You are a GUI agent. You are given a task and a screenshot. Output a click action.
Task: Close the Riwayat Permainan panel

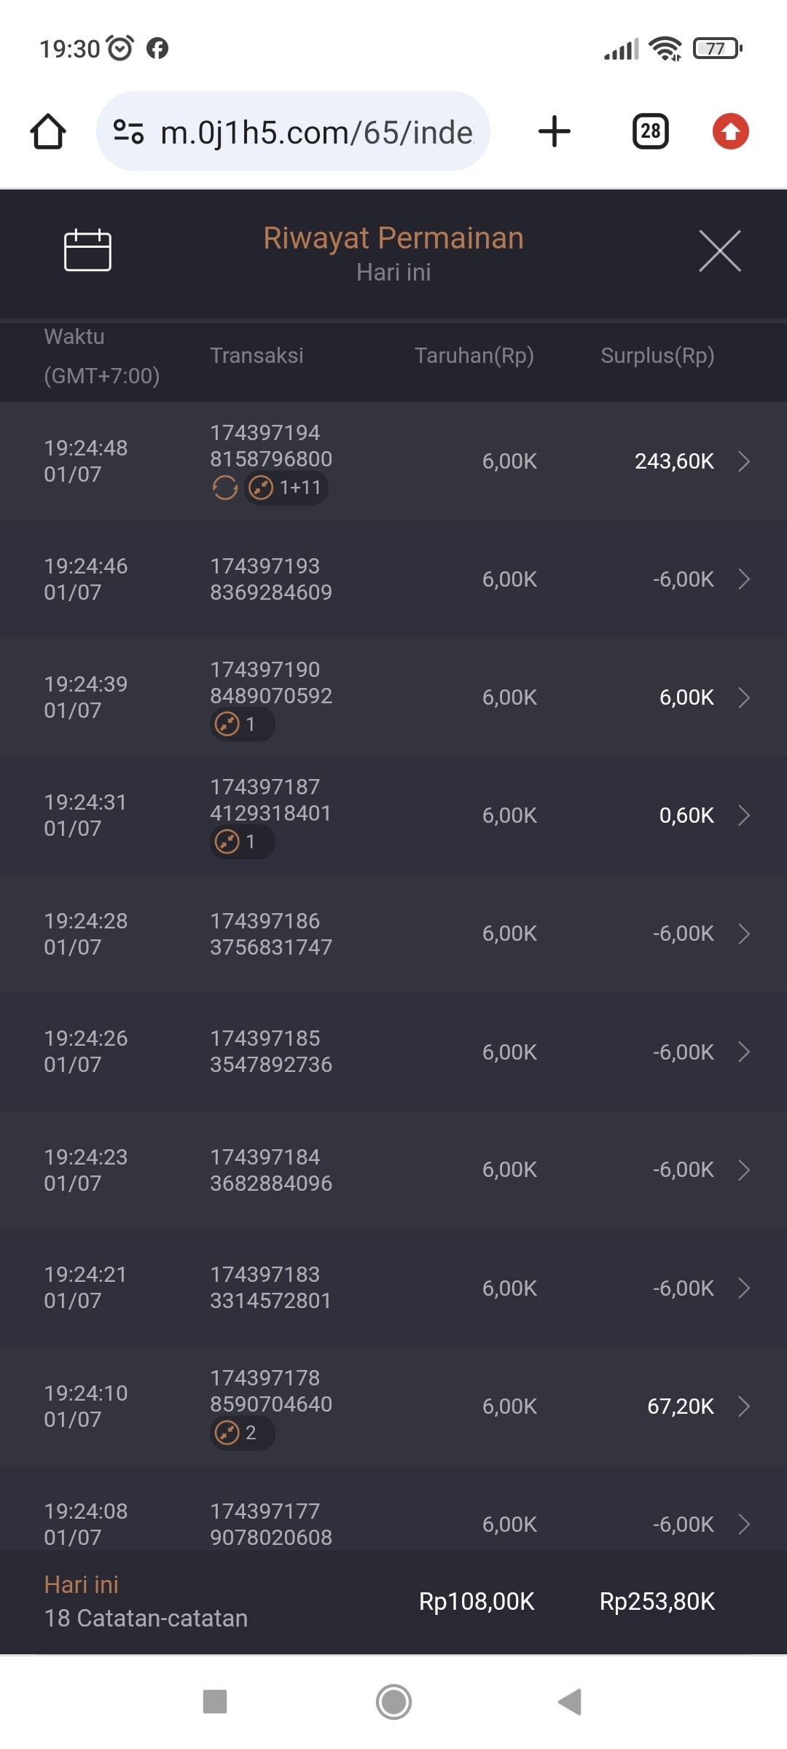(719, 251)
